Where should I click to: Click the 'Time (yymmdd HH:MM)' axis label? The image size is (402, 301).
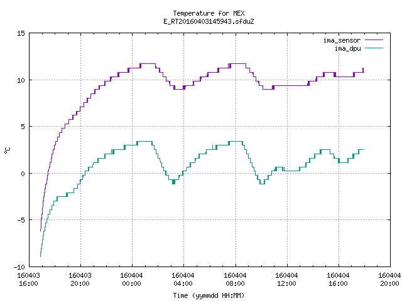click(209, 295)
